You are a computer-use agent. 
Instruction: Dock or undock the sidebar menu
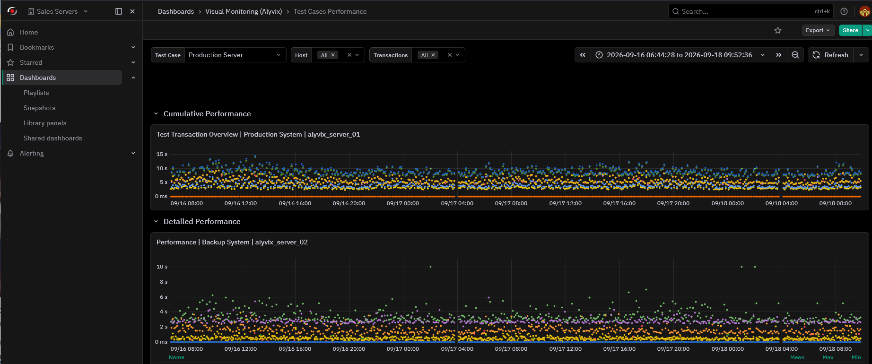tap(119, 11)
